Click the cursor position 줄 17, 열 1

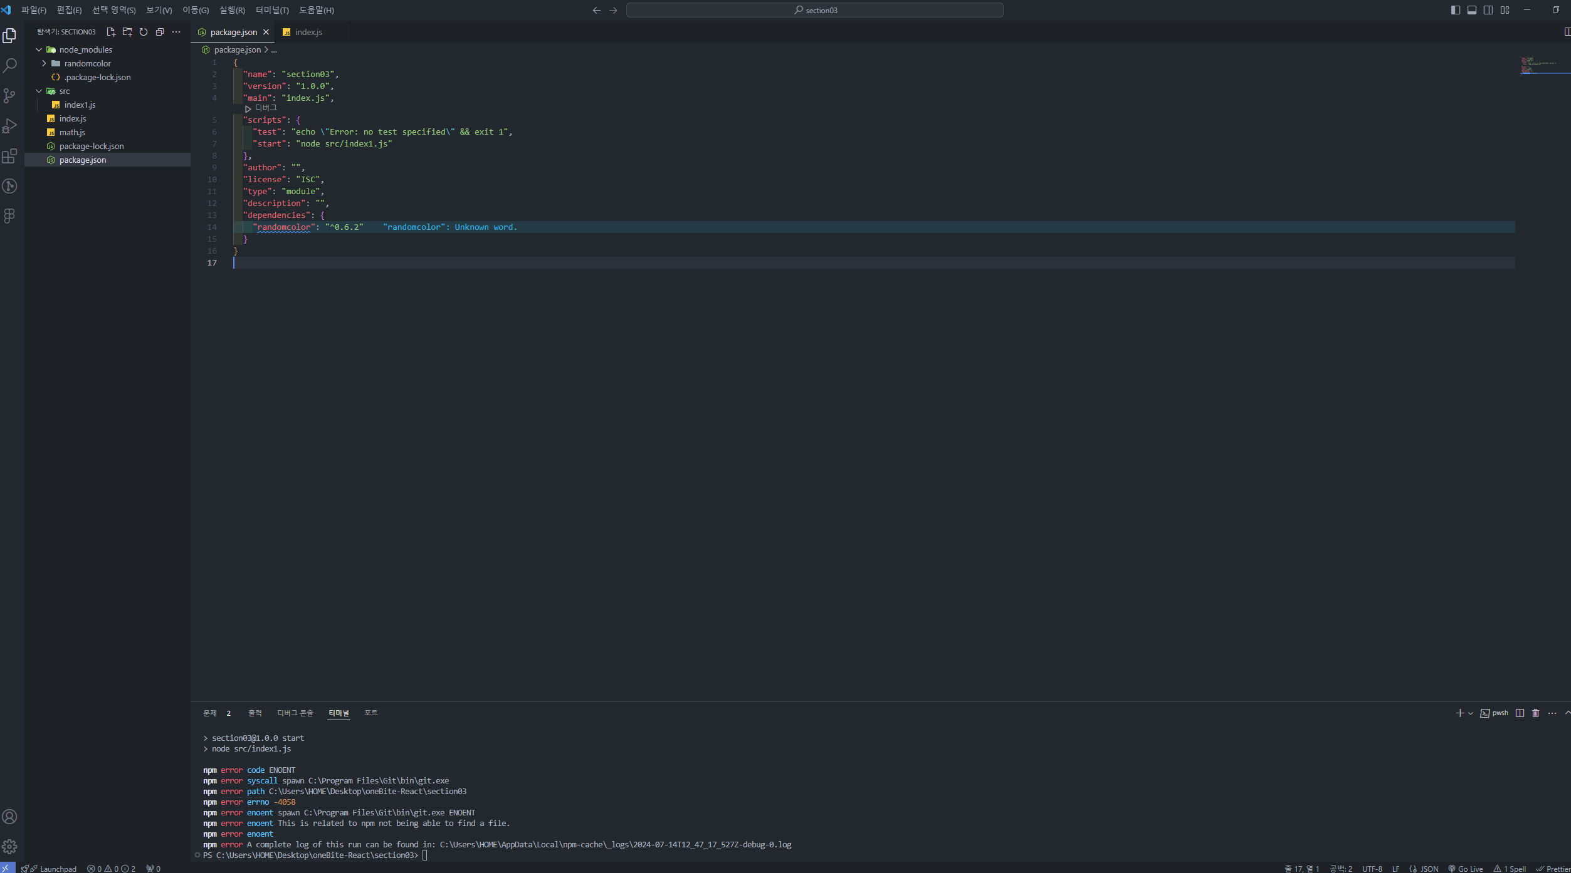pos(1301,868)
